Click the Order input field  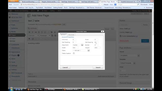point(123,71)
